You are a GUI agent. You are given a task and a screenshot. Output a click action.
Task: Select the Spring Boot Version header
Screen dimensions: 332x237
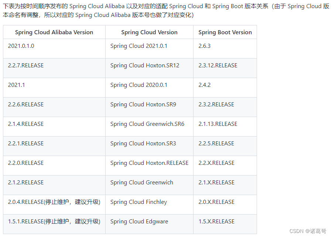225,32
